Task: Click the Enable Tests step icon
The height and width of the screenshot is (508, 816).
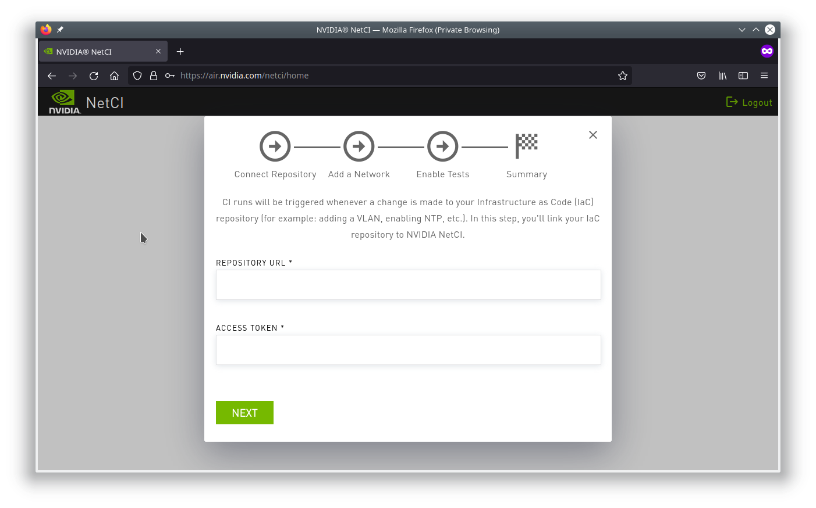Action: click(x=442, y=146)
